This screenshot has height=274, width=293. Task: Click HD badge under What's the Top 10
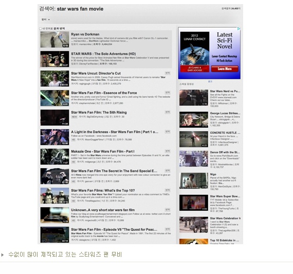pyautogui.click(x=74, y=201)
